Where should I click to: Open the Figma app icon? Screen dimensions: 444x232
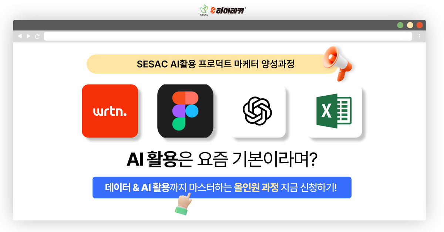[185, 111]
